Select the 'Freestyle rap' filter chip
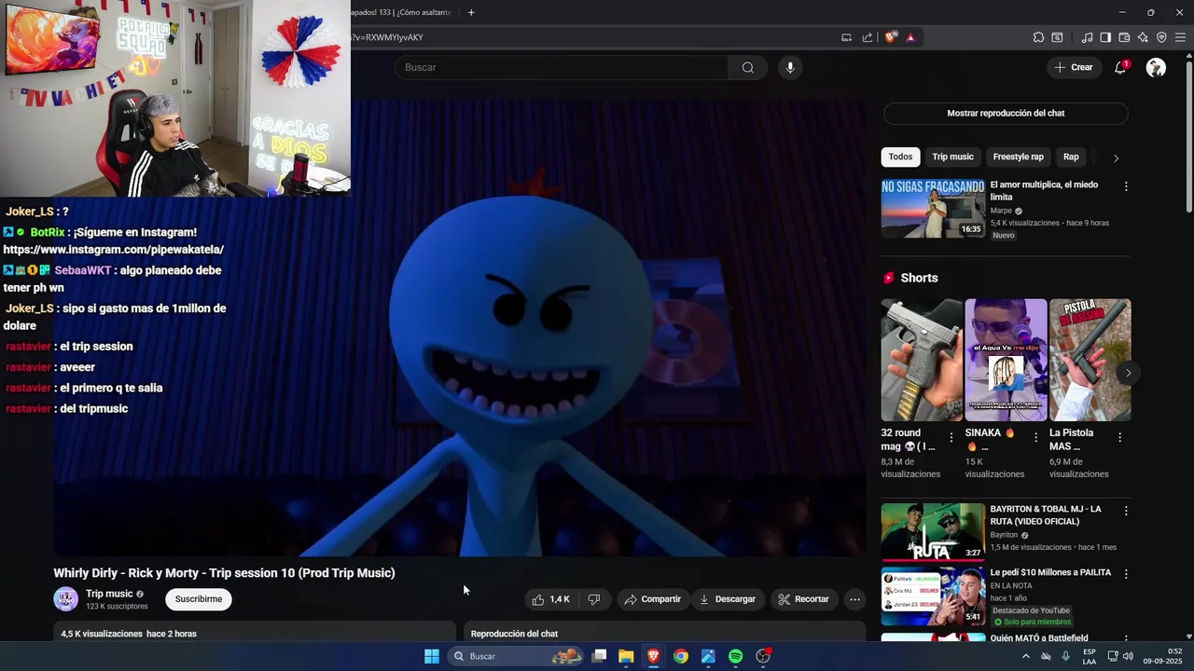 pyautogui.click(x=1018, y=157)
